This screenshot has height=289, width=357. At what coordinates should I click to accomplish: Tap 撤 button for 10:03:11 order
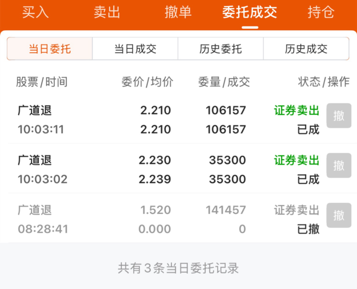coord(339,116)
